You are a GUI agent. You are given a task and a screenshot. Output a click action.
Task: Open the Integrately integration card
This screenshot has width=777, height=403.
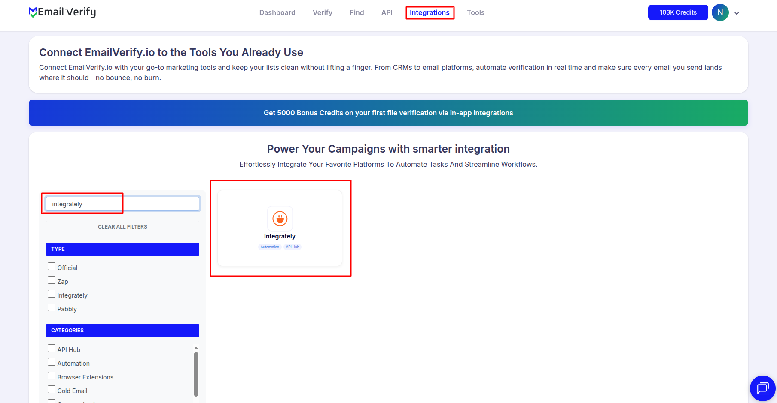280,228
